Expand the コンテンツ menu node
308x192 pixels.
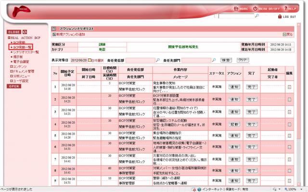[12, 66]
